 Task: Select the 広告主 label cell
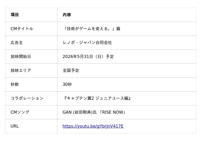coord(31,43)
